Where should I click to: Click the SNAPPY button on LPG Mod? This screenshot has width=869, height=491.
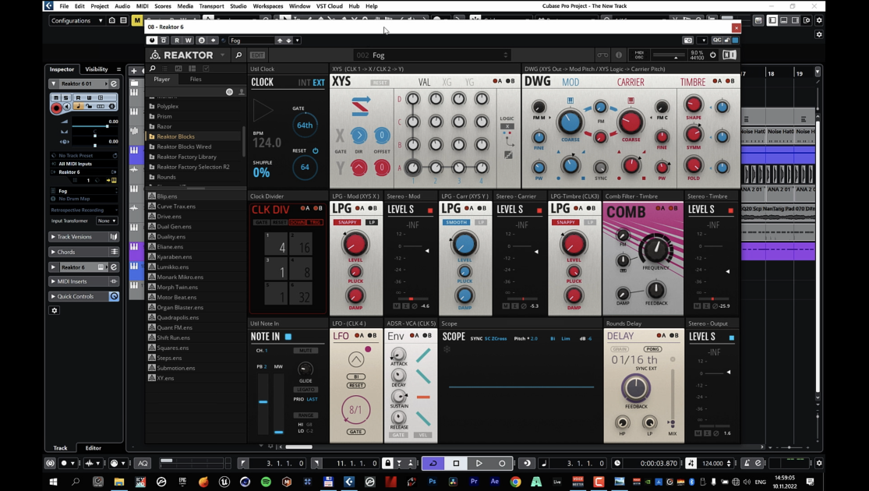(x=348, y=222)
